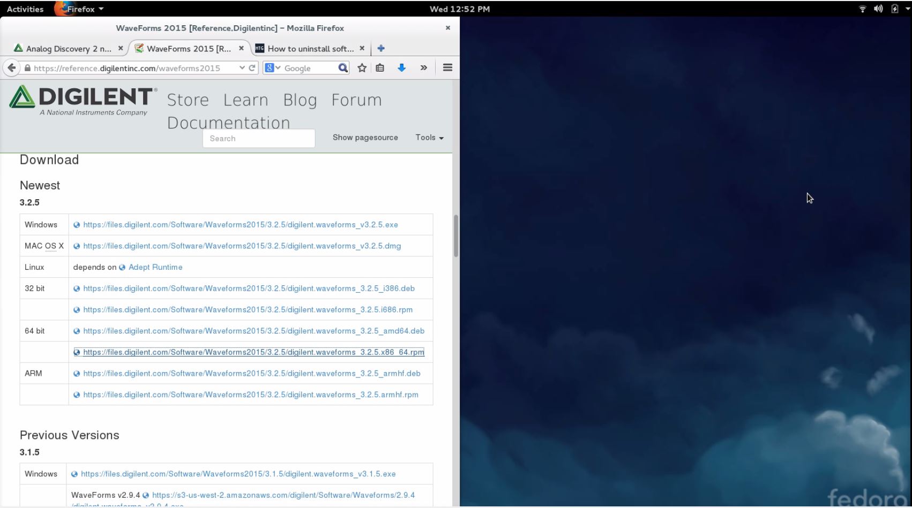Open the Store navigation link
912x508 pixels.
pyautogui.click(x=188, y=100)
